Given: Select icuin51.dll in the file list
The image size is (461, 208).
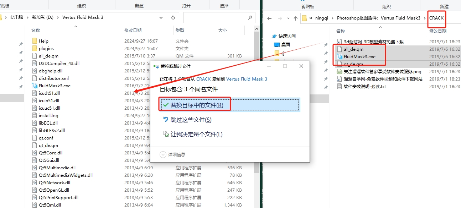Looking at the screenshot, I should [49, 100].
